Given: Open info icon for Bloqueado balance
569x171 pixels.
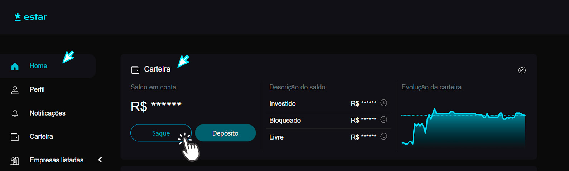Looking at the screenshot, I should pos(384,119).
